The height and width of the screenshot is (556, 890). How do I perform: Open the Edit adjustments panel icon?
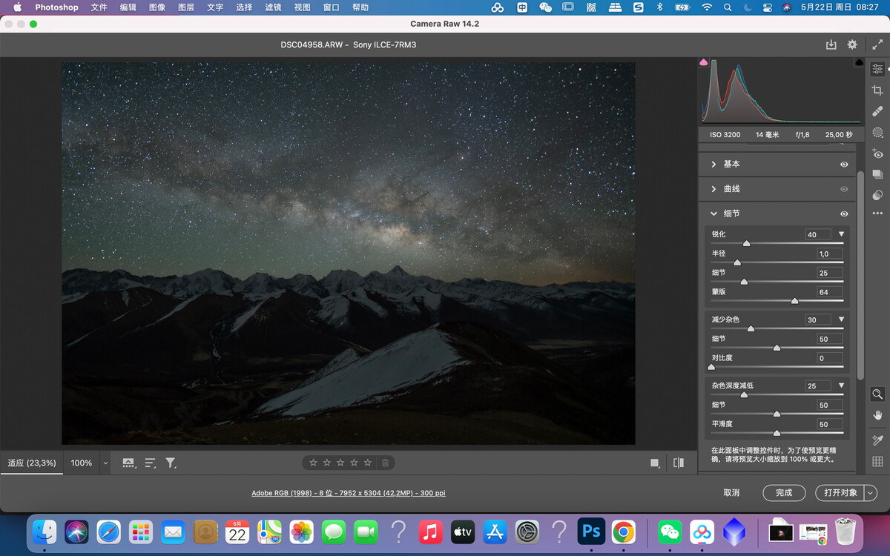click(x=877, y=69)
